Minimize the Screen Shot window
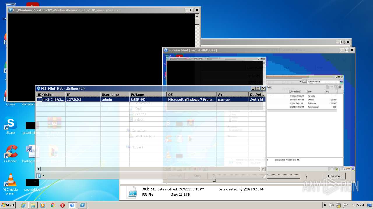 [342, 50]
